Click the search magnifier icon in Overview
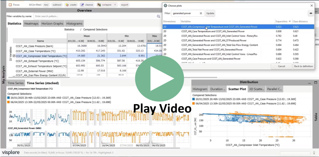Viewport: 319px width, 157px height. [x=158, y=16]
